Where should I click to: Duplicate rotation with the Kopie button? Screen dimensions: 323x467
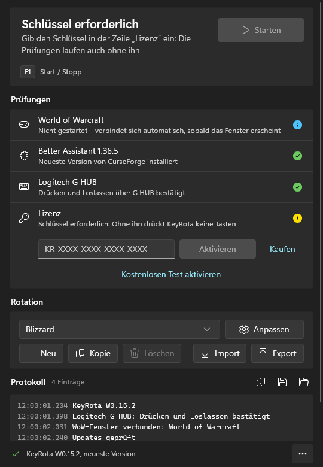pyautogui.click(x=93, y=353)
